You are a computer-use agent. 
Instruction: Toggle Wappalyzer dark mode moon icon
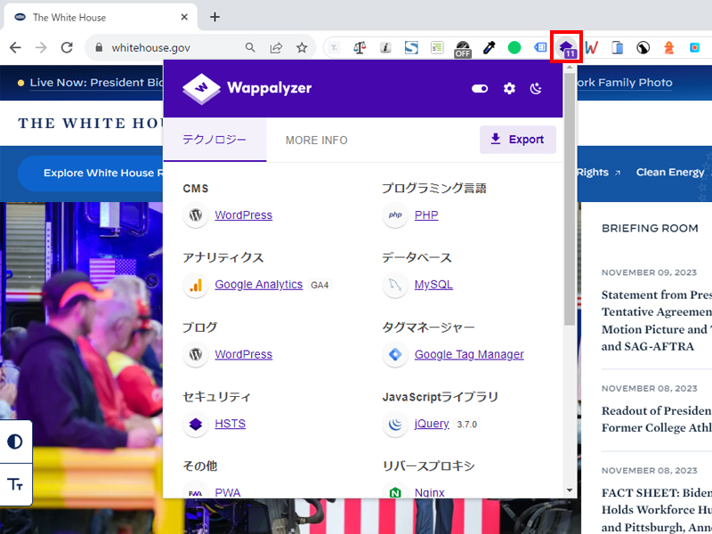click(536, 88)
